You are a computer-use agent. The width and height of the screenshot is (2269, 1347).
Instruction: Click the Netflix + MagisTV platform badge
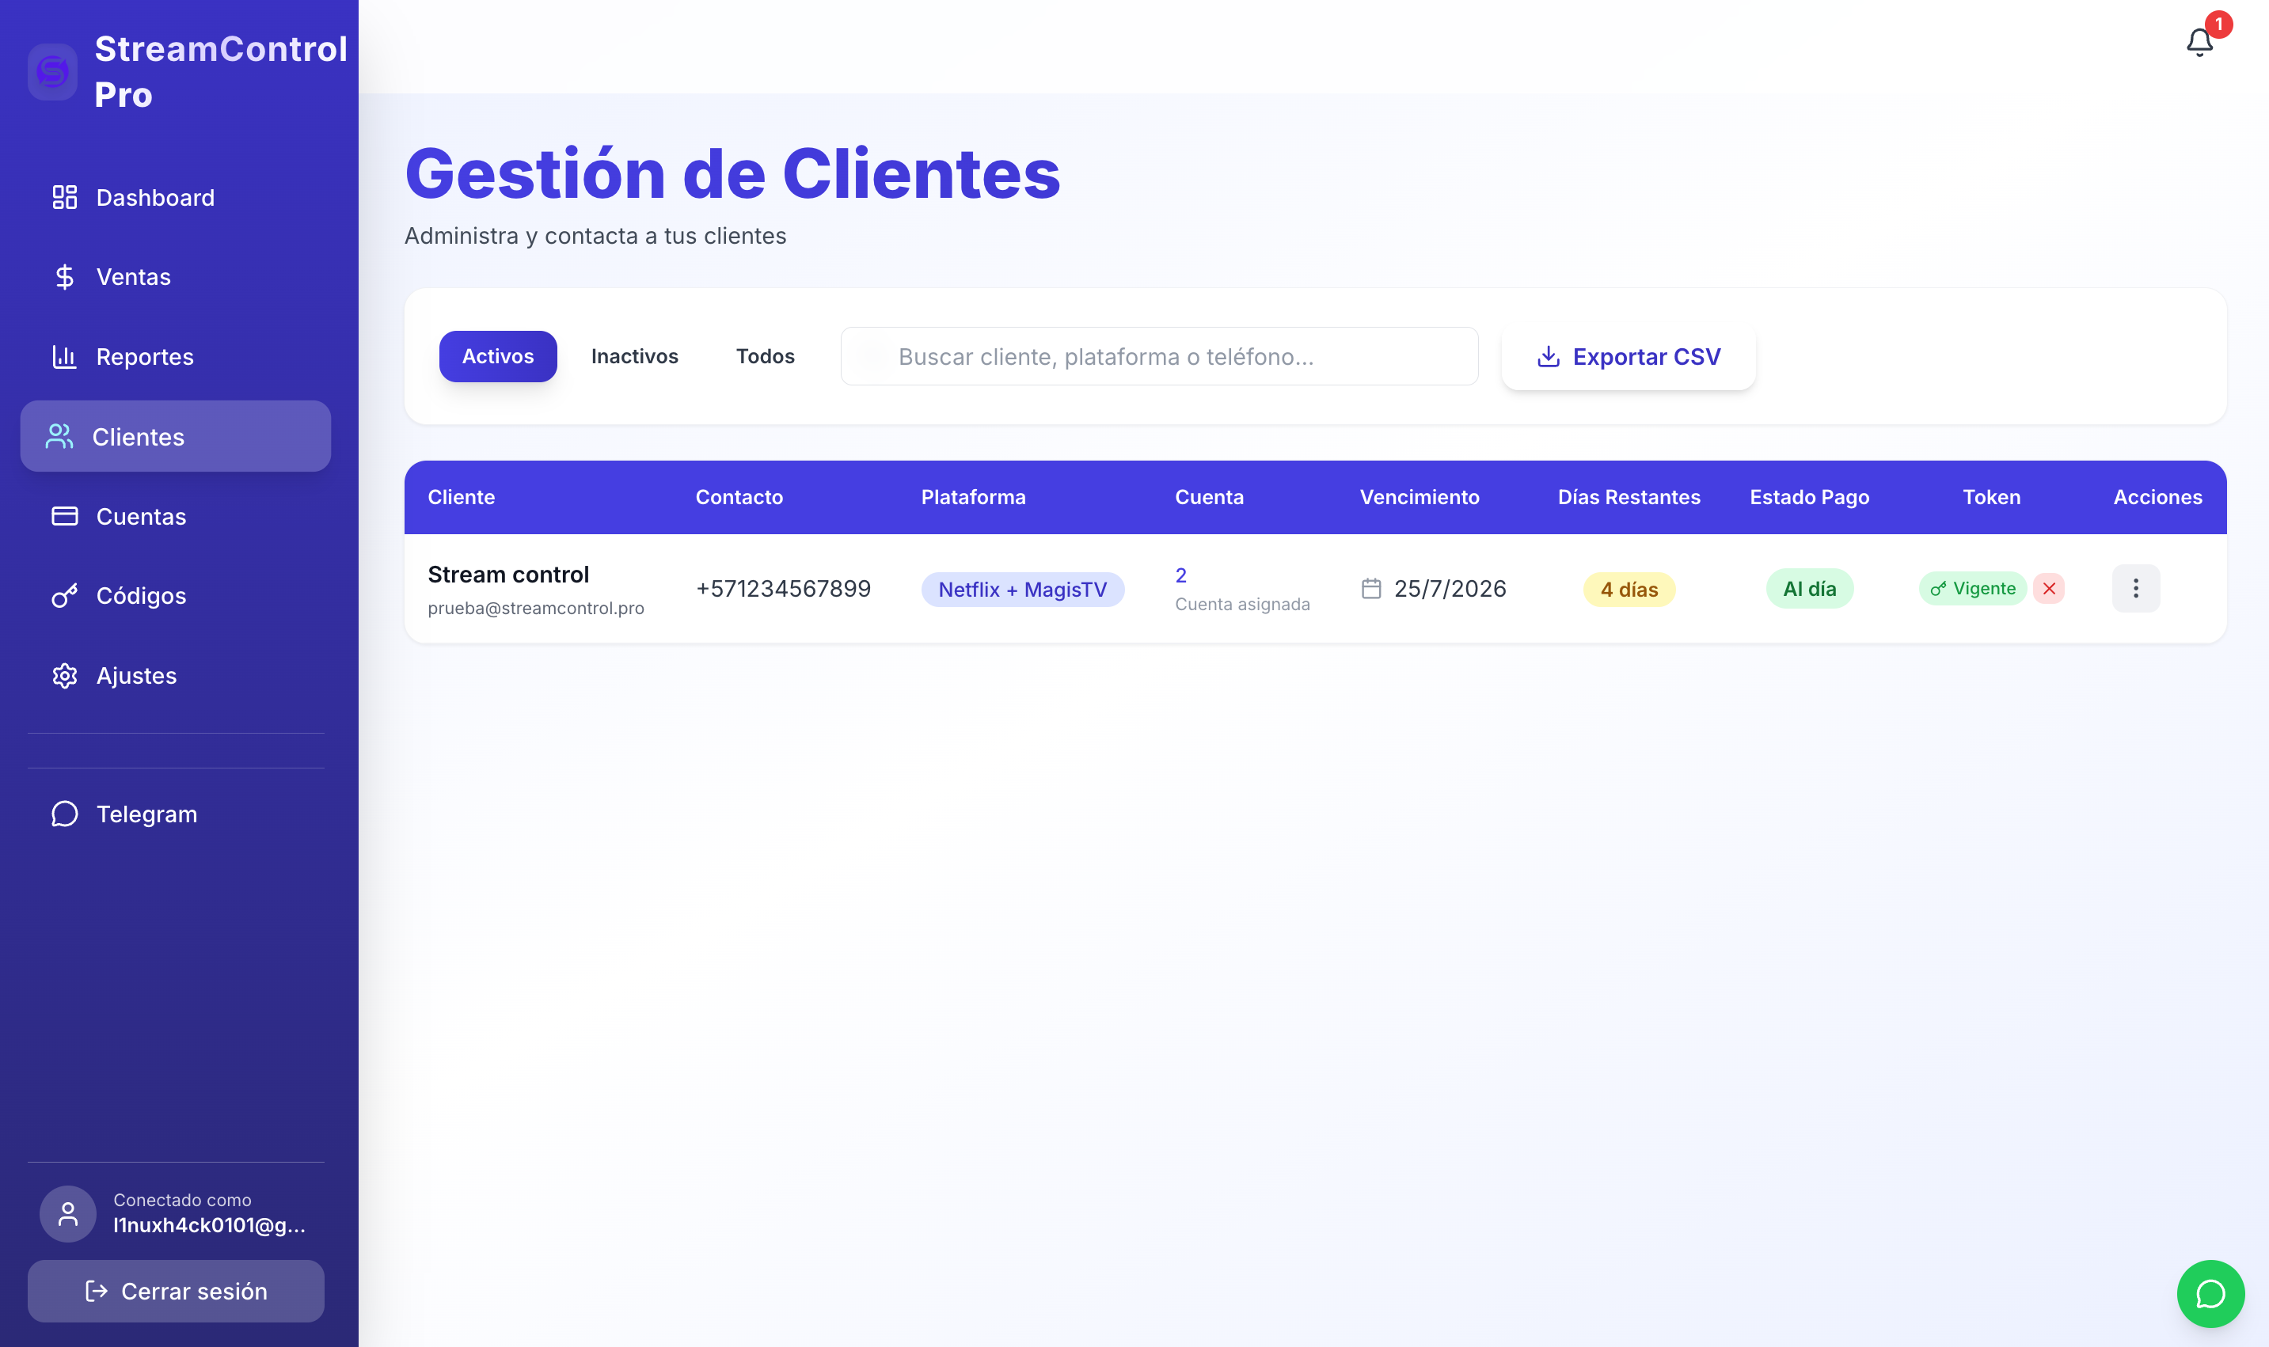(1022, 589)
